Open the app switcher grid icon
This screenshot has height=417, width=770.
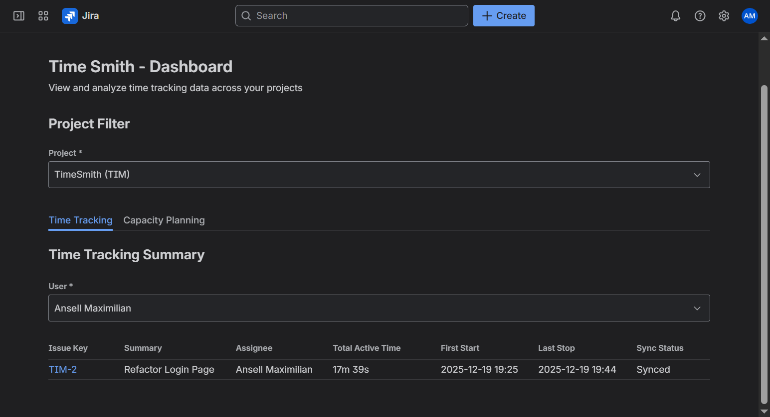[43, 15]
